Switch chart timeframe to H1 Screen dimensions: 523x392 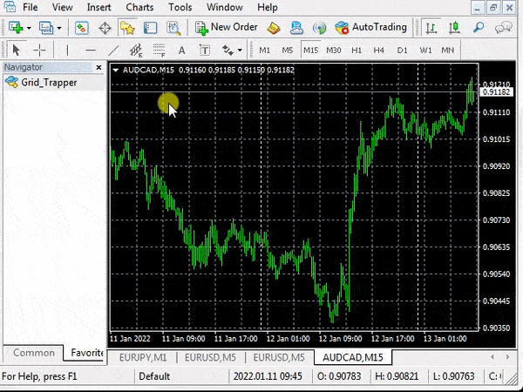356,51
